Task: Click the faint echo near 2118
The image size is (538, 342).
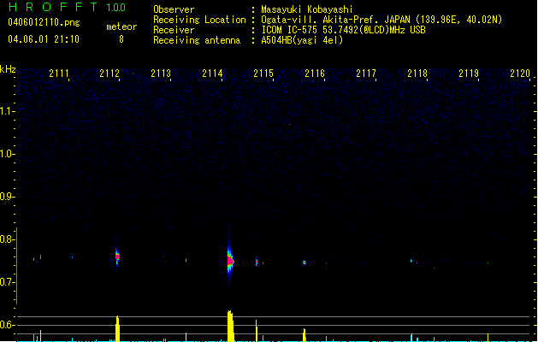Action: tap(411, 261)
